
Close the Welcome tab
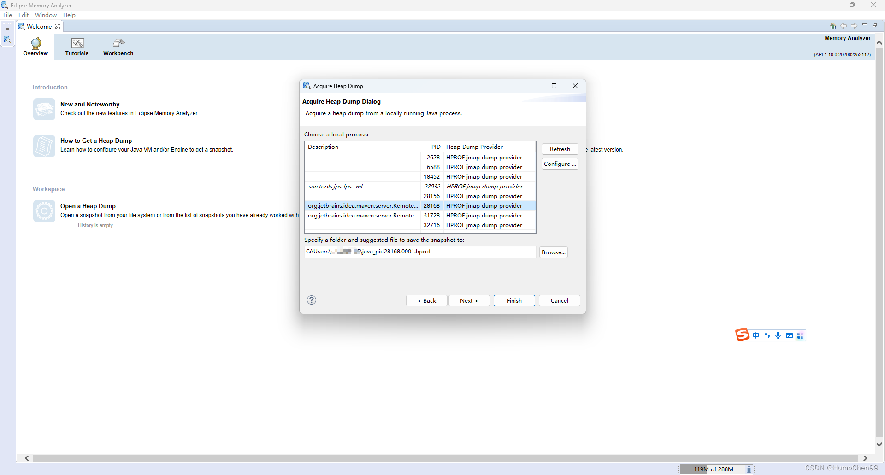pyautogui.click(x=58, y=26)
